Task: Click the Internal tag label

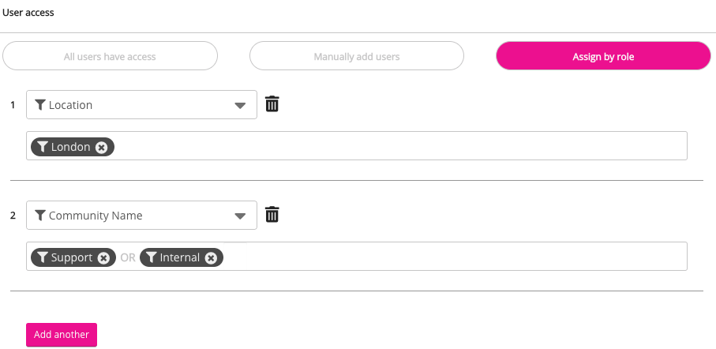Action: click(x=180, y=257)
